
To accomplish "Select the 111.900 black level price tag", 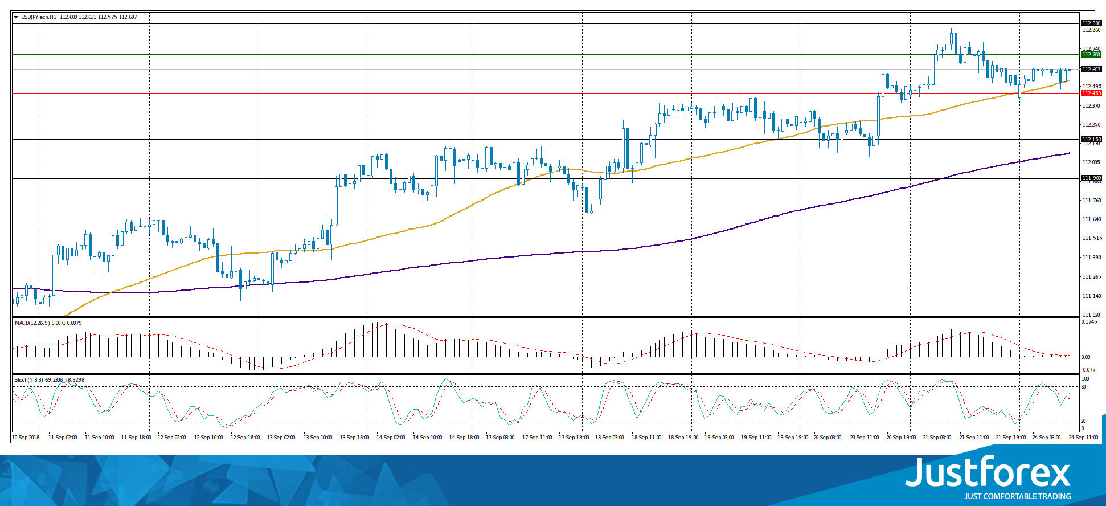I will [x=1091, y=178].
